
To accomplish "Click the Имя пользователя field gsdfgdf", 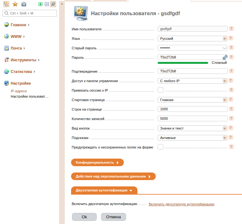I will coord(193,29).
